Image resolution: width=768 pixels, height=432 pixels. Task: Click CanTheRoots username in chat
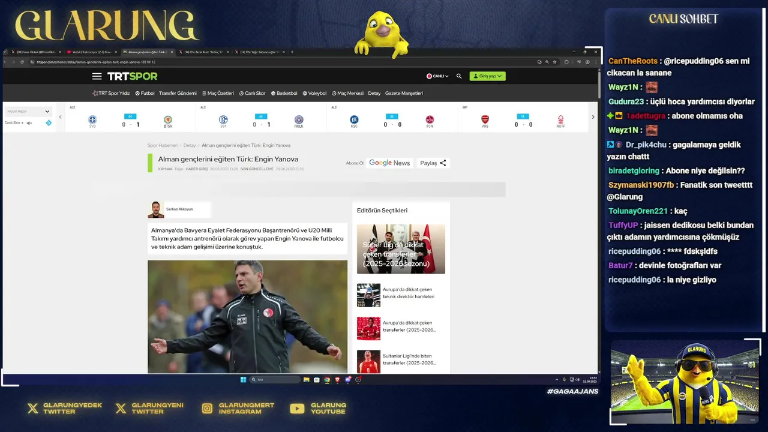[x=633, y=61]
